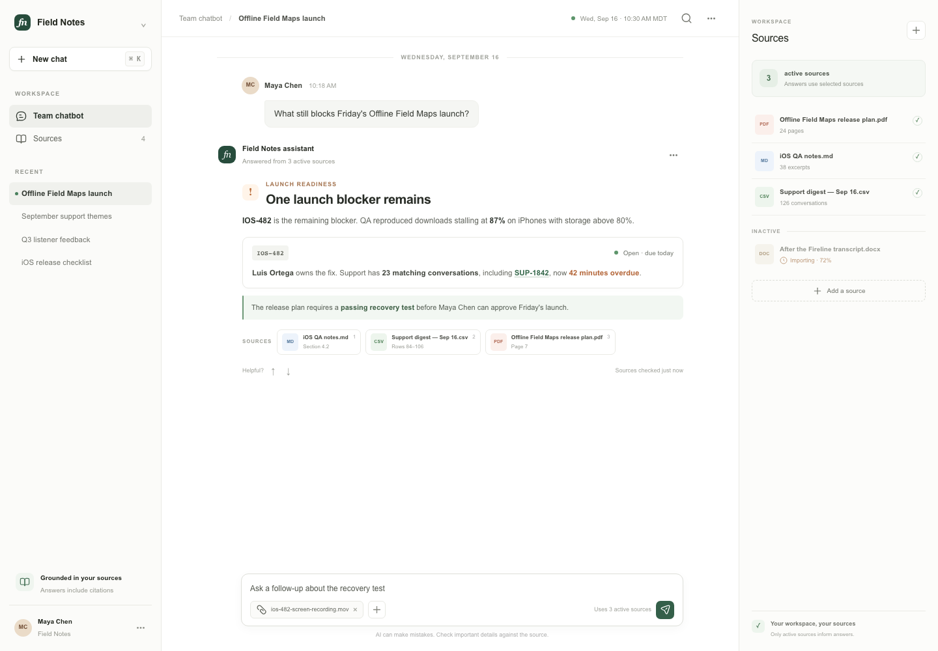Image resolution: width=938 pixels, height=651 pixels.
Task: Click the CSV icon of Support digest
Action: (x=764, y=197)
